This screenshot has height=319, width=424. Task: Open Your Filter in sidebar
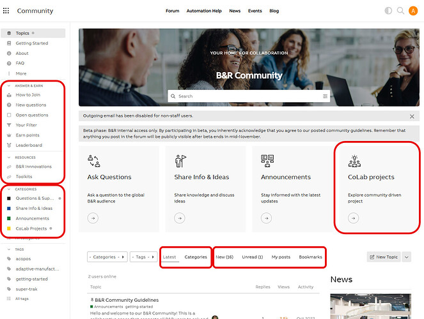click(x=26, y=125)
